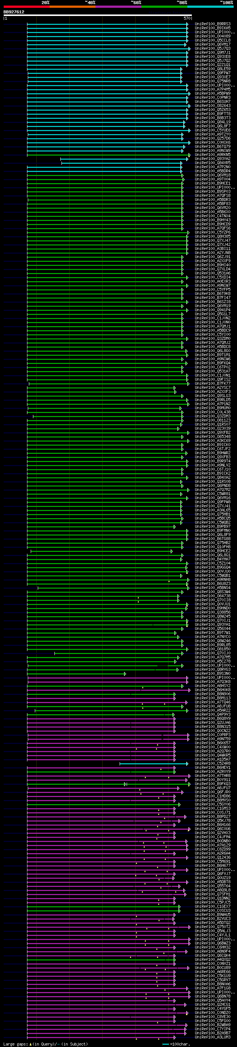
Task: Click the 570 end position label
Action: tap(187, 18)
